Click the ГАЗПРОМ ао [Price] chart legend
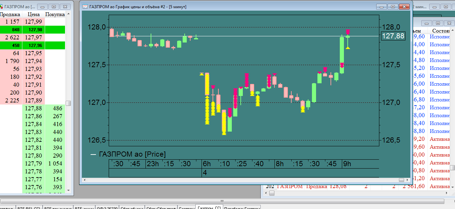Screen dimensions: 455x209 tap(128, 154)
